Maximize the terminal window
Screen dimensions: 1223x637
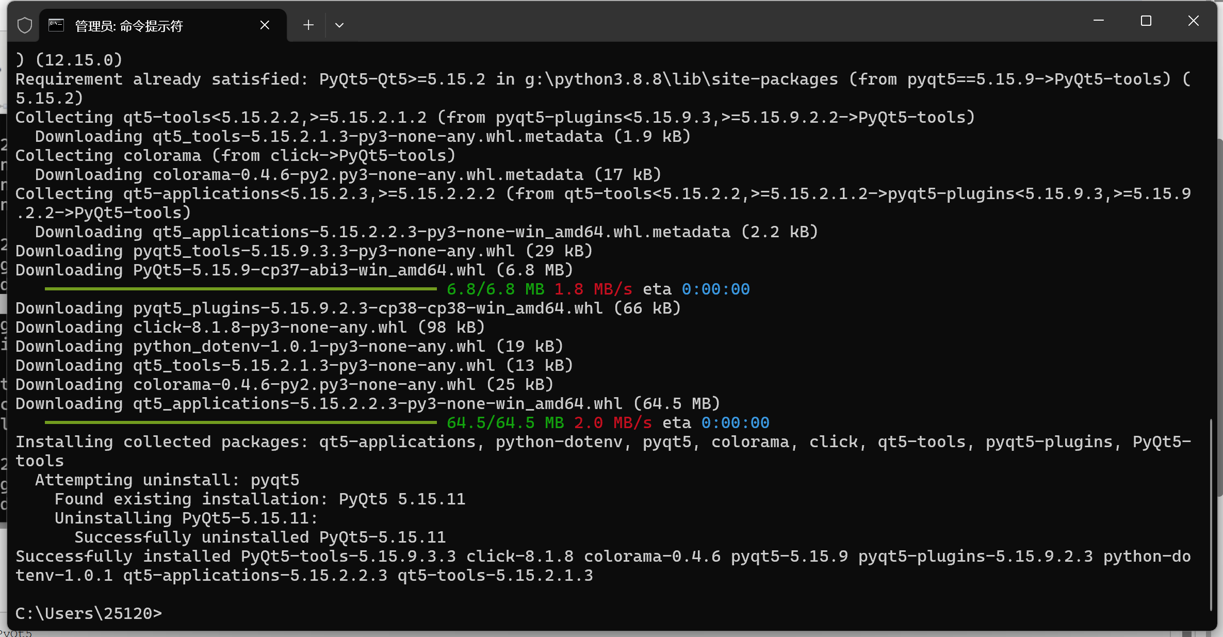coord(1146,21)
